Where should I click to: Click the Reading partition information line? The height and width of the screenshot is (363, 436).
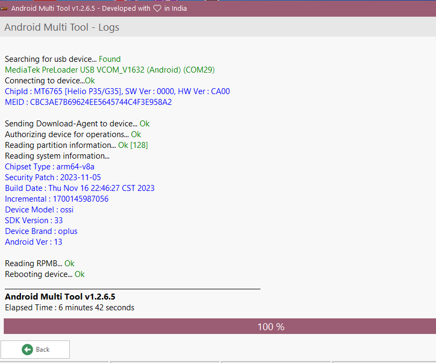tap(76, 145)
